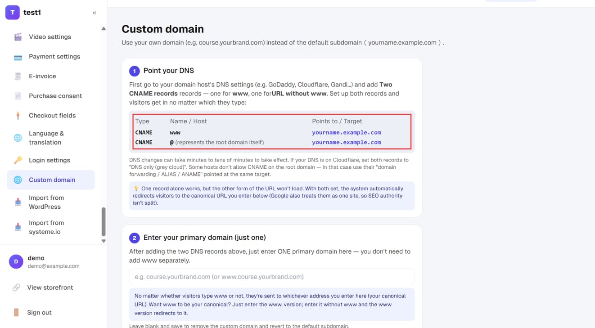Go to E-invoice settings
The image size is (595, 328).
[x=51, y=76]
